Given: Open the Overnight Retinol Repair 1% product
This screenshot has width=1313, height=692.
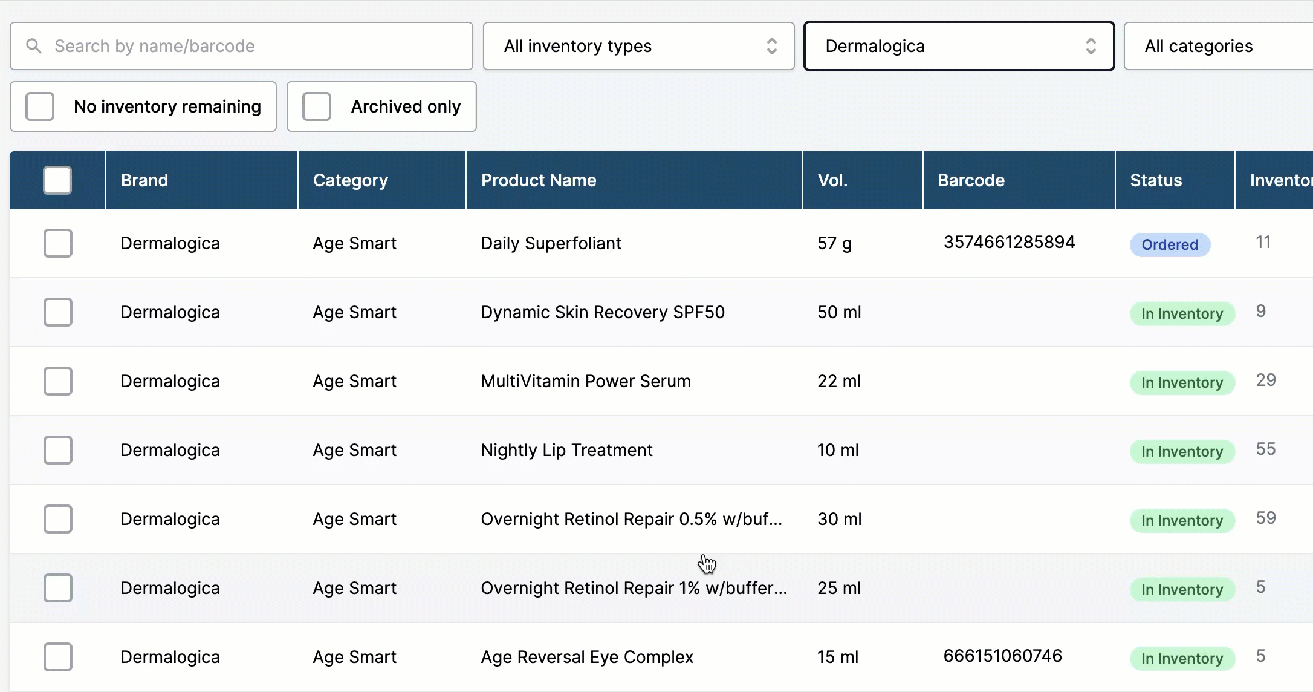Looking at the screenshot, I should pos(634,588).
